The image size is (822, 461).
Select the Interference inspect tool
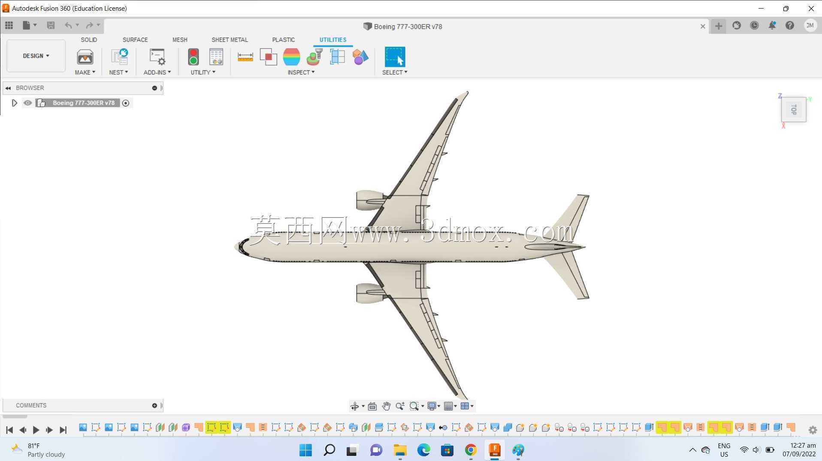[269, 57]
